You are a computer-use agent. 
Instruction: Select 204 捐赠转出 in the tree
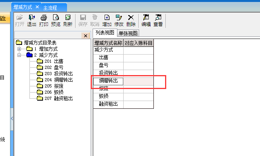pos(58,80)
